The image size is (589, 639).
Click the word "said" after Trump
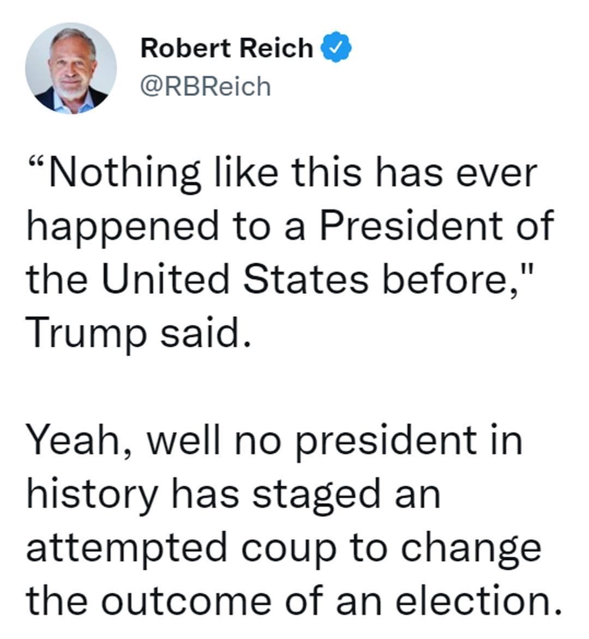[x=200, y=331]
